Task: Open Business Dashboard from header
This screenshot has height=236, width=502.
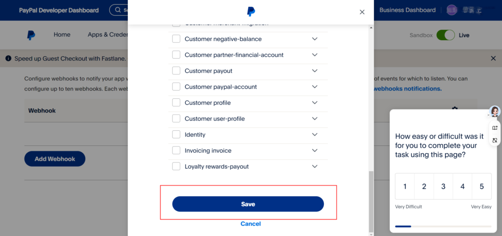Action: pos(407,10)
